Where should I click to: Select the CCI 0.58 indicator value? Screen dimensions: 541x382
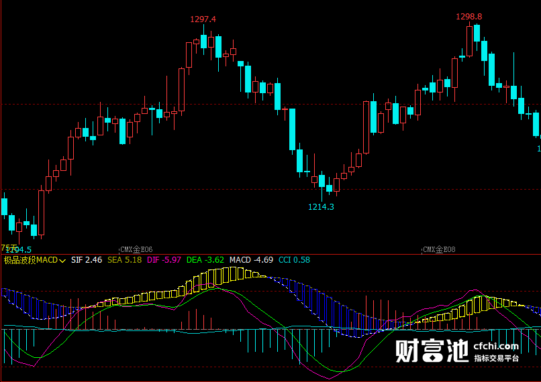[x=294, y=260]
